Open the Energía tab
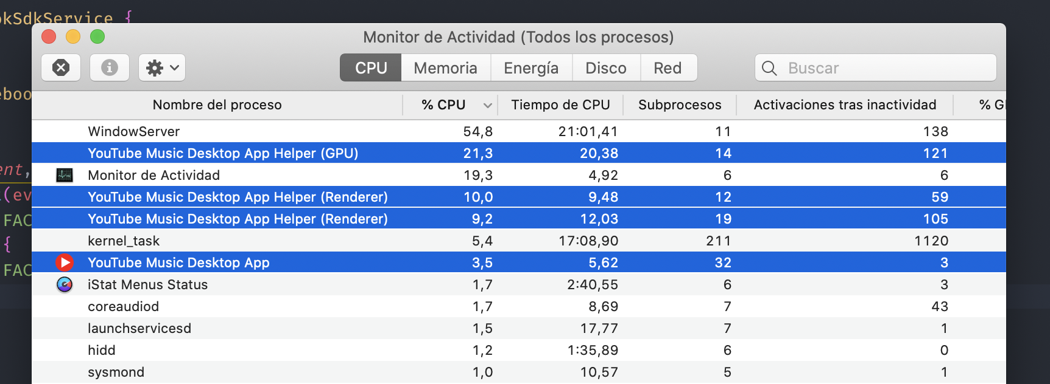The image size is (1050, 384). point(530,67)
